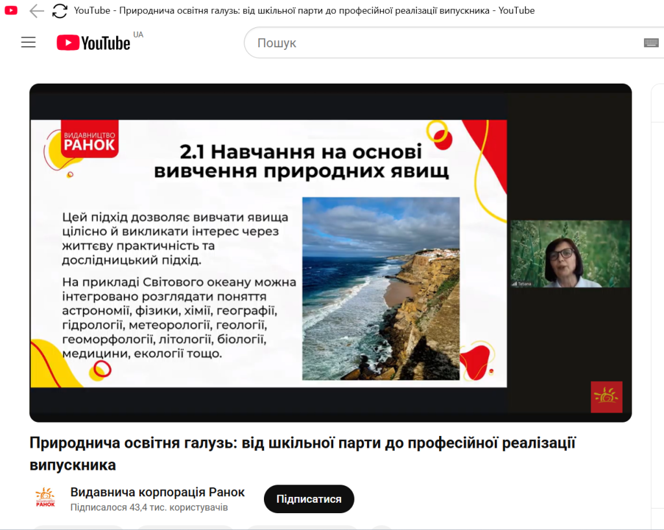The image size is (664, 530).
Task: Click the YouTube favicon in the title bar
Action: [x=11, y=11]
